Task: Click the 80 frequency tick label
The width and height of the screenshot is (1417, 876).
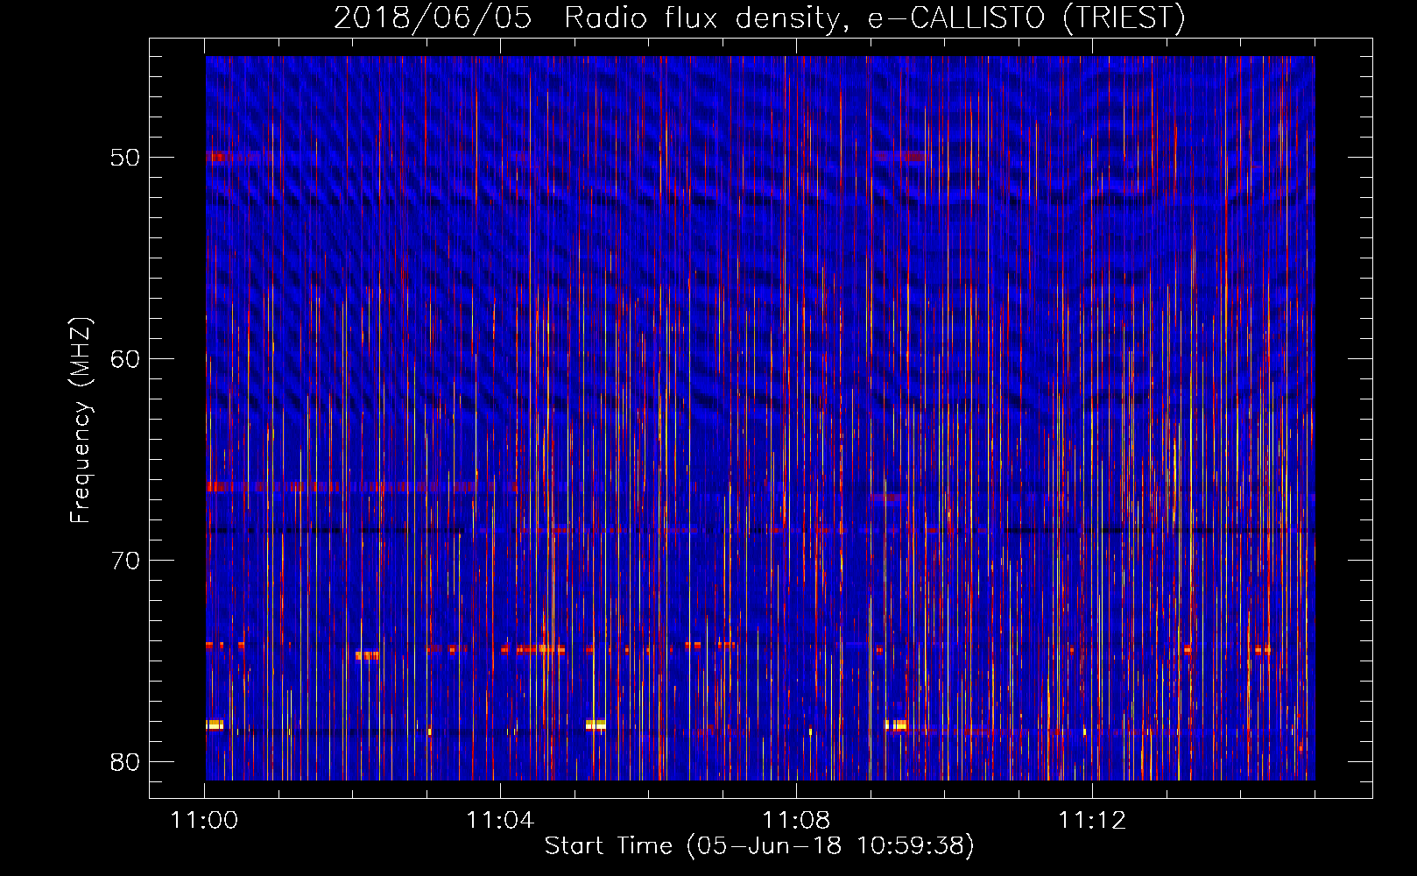Action: pyautogui.click(x=125, y=762)
